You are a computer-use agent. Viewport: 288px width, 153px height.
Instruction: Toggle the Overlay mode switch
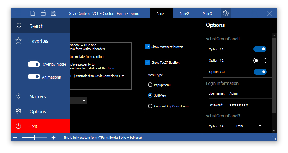pos(34,64)
